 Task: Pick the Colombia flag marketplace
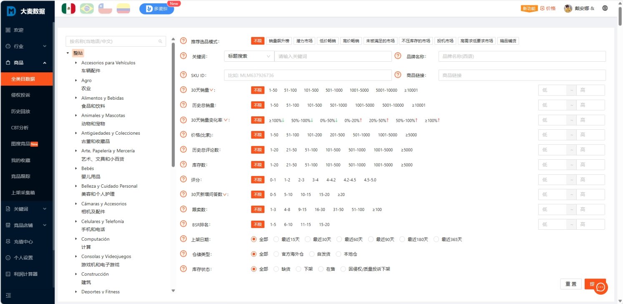123,9
